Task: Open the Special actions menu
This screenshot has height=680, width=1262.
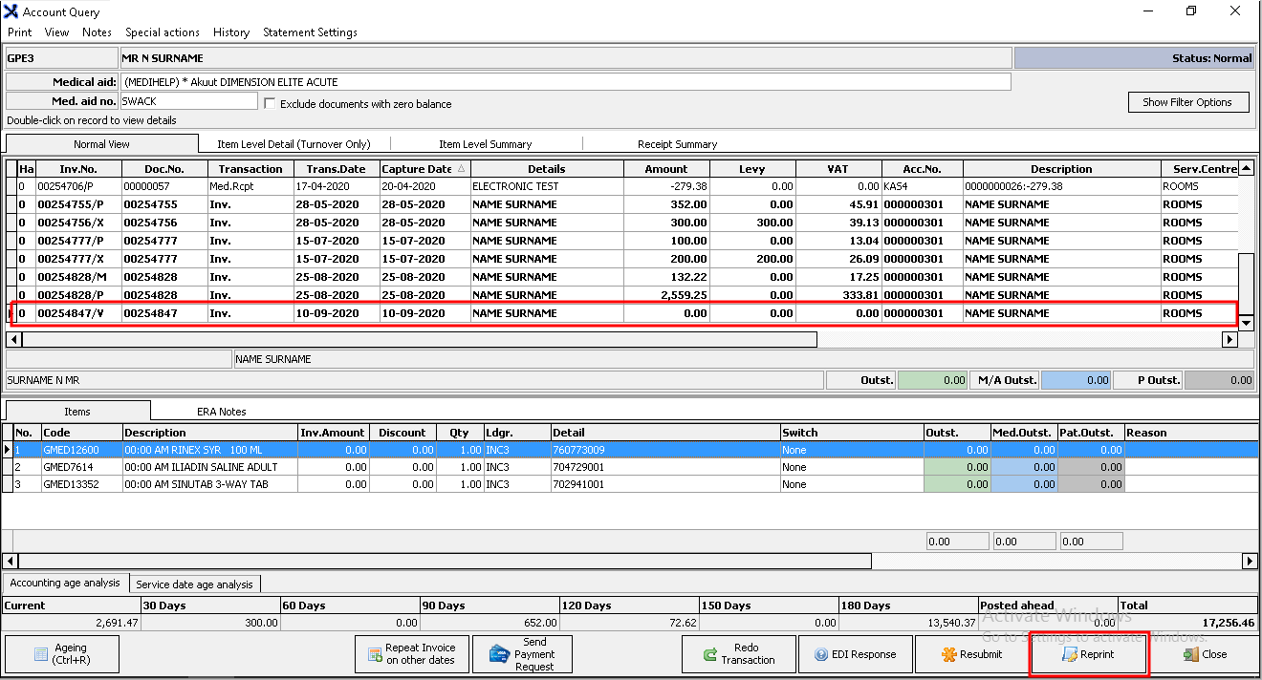Action: [x=163, y=32]
